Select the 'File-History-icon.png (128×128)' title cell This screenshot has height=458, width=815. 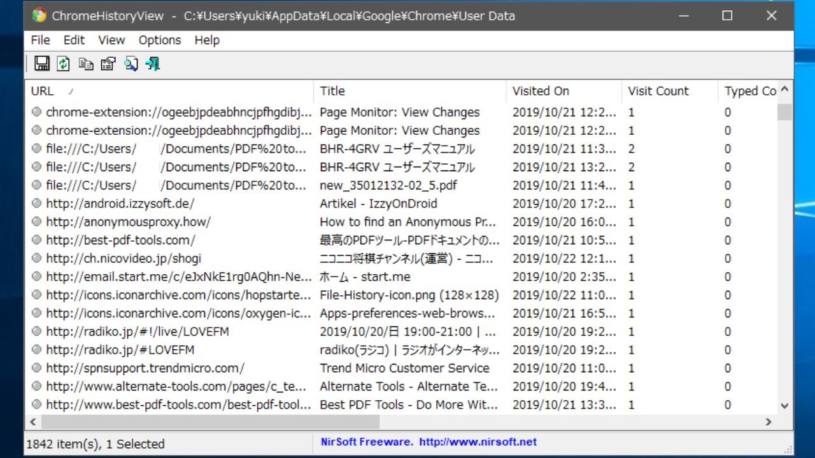(x=409, y=295)
